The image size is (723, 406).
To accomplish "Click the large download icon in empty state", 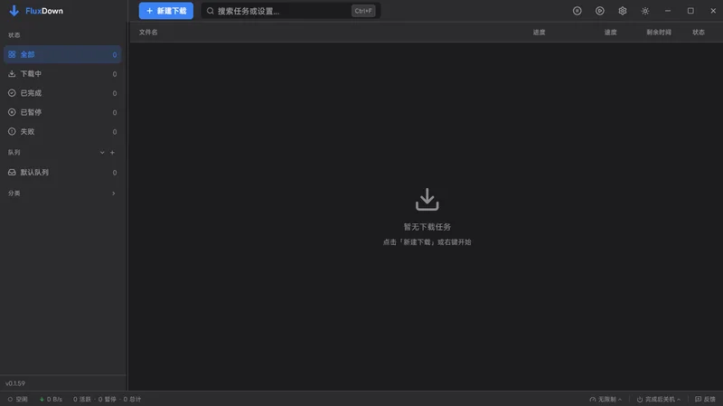I will 427,199.
